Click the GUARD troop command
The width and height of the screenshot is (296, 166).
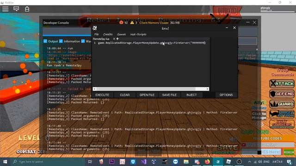[x=282, y=104]
